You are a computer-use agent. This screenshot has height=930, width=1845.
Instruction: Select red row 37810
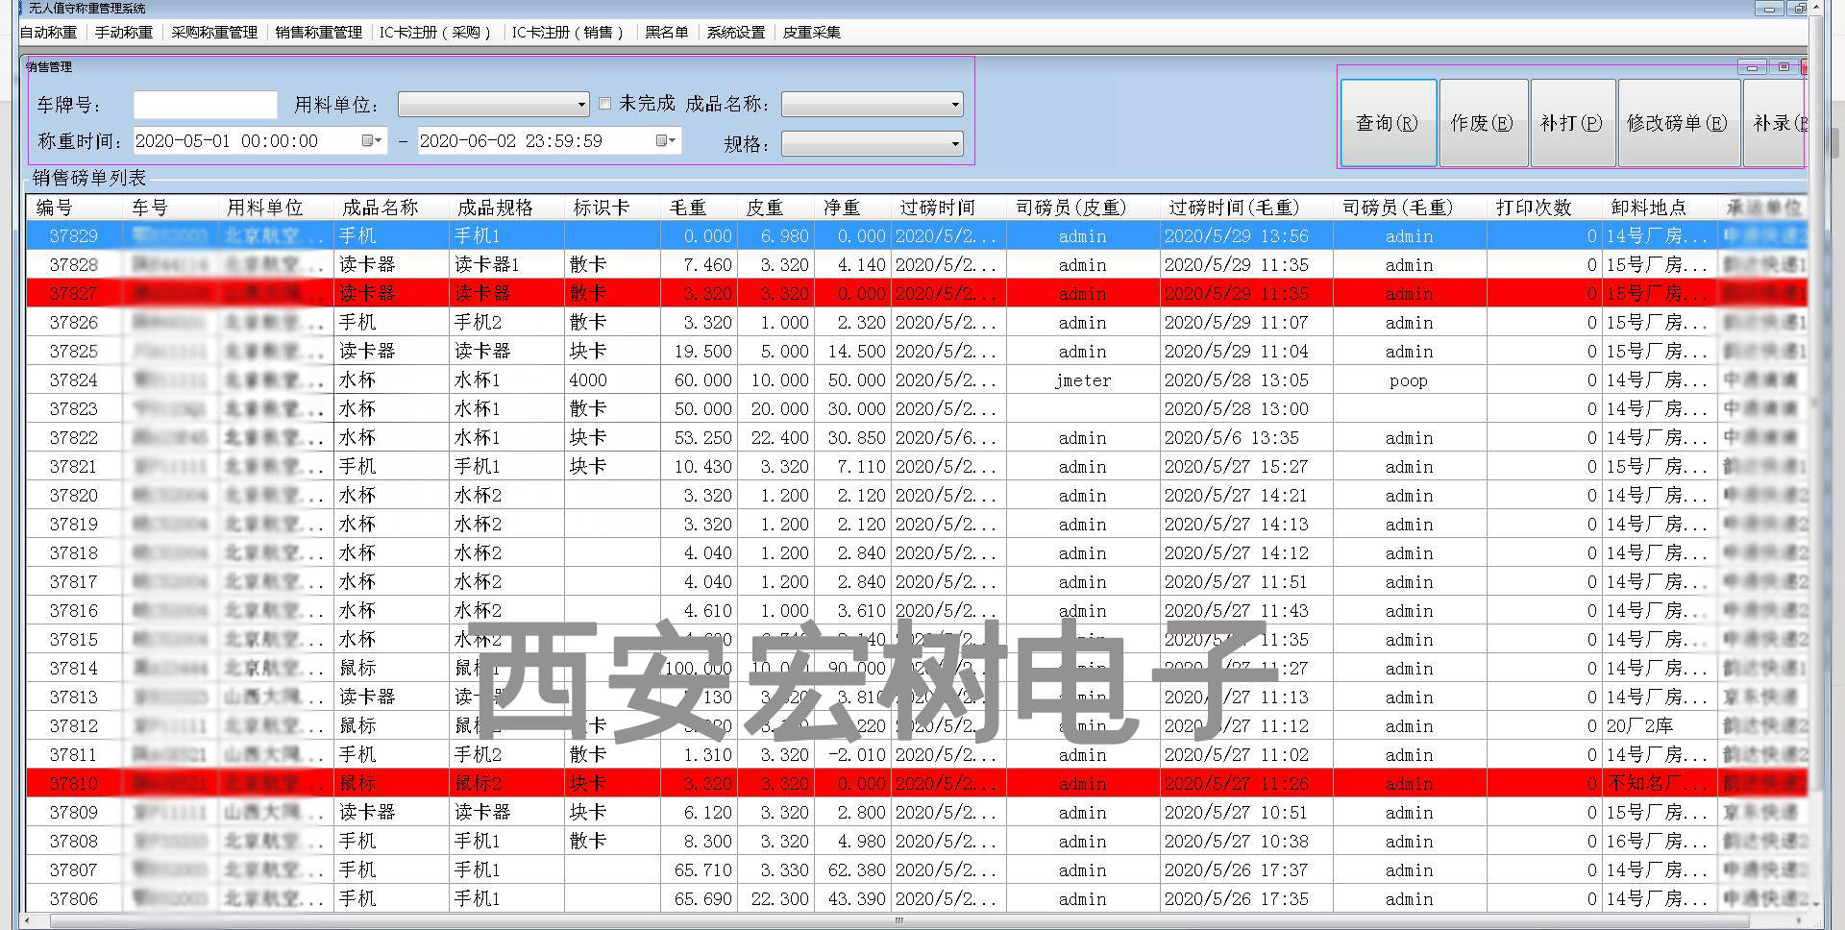click(x=917, y=784)
